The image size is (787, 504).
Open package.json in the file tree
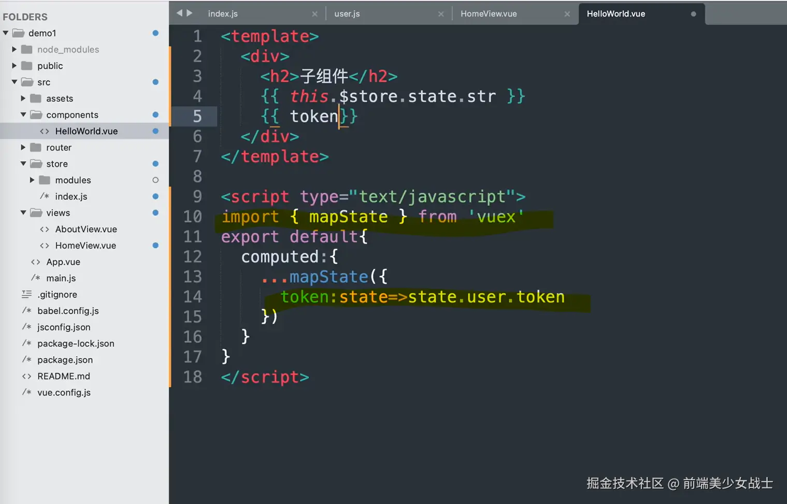pyautogui.click(x=65, y=360)
